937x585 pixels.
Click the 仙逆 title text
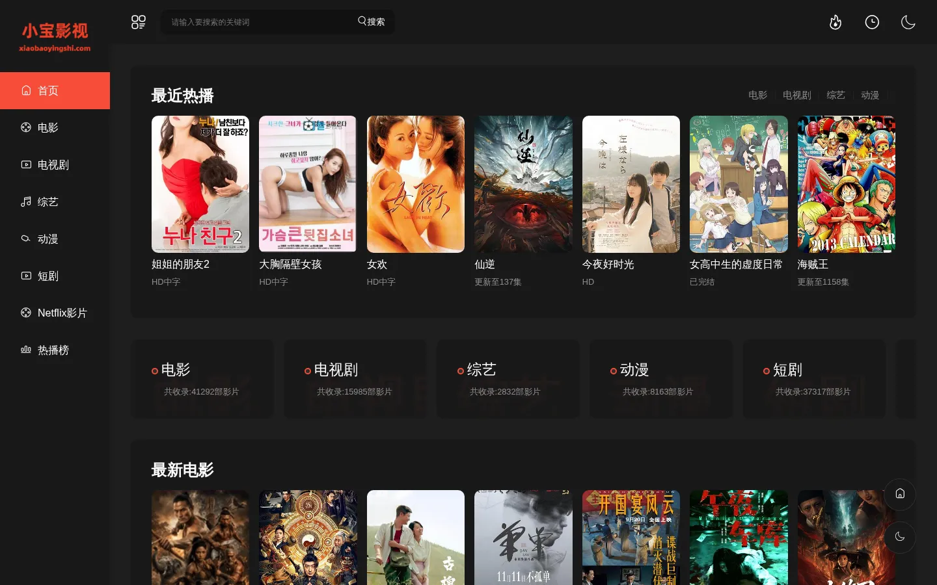[485, 265]
